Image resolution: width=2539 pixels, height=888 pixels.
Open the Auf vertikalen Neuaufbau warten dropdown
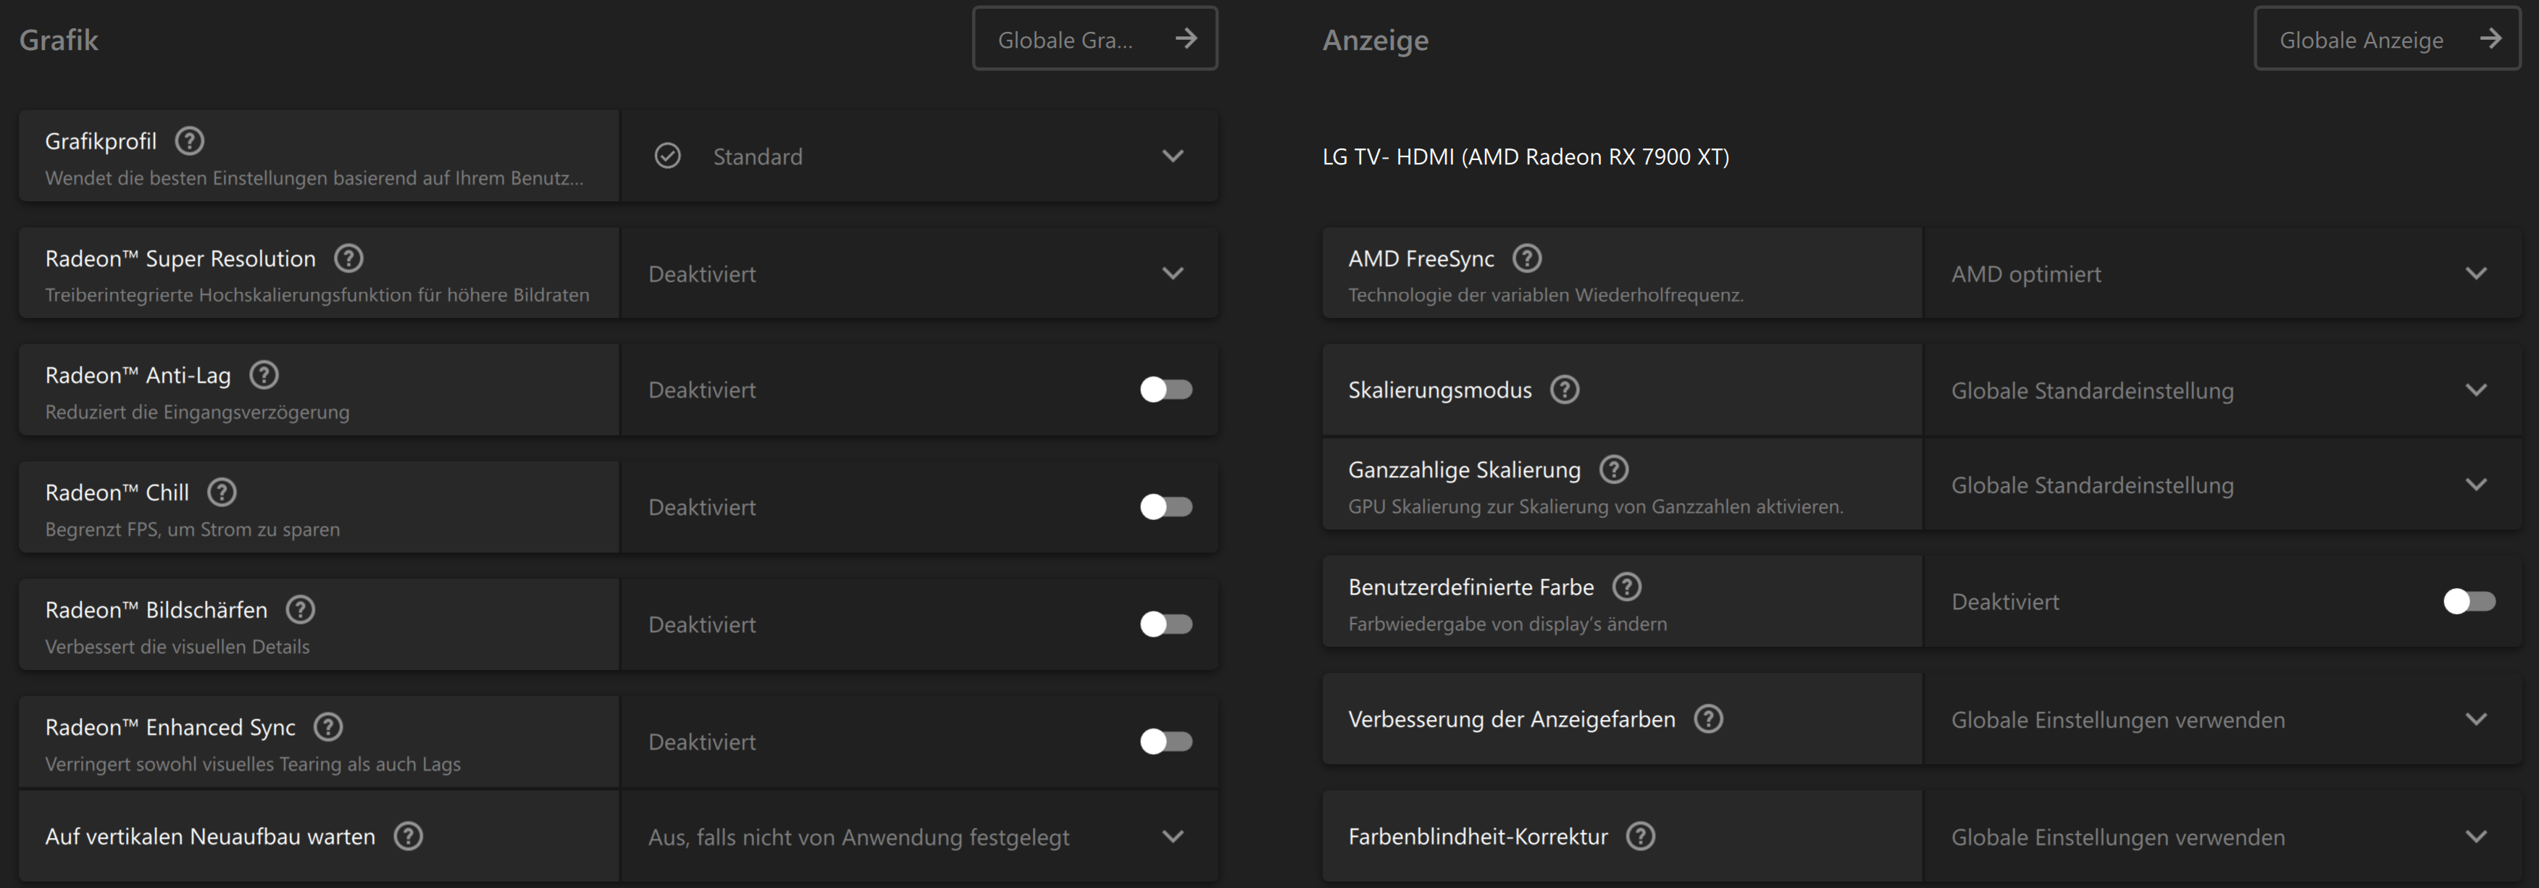[1172, 837]
